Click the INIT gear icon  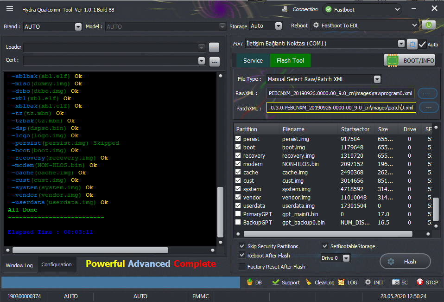(x=368, y=282)
